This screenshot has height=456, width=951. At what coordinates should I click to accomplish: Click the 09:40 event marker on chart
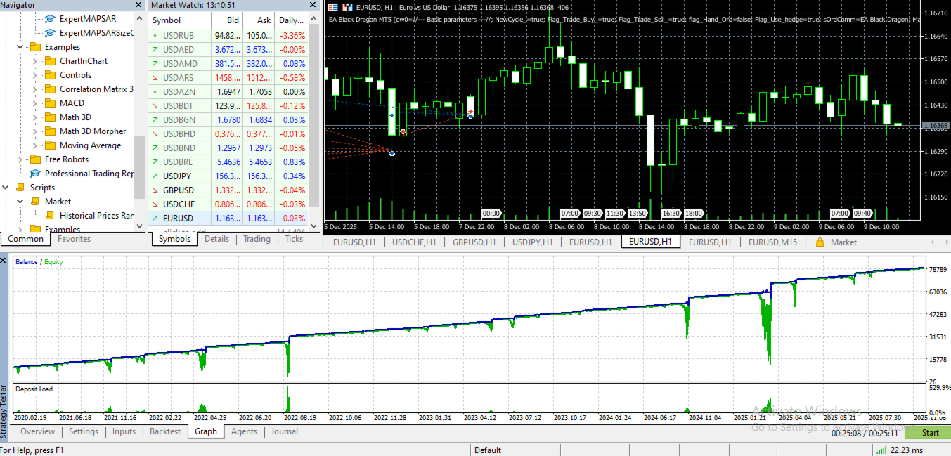click(x=862, y=213)
